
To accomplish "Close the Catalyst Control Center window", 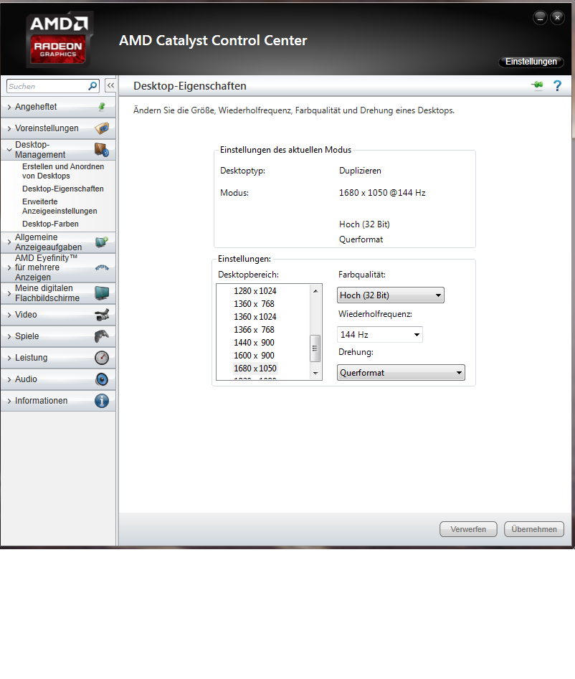I will pos(558,18).
